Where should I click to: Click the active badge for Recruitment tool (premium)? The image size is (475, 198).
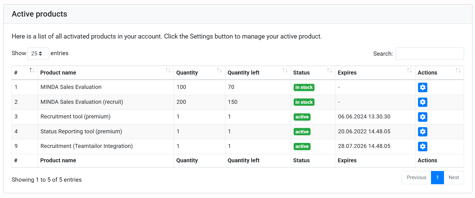[x=302, y=117]
